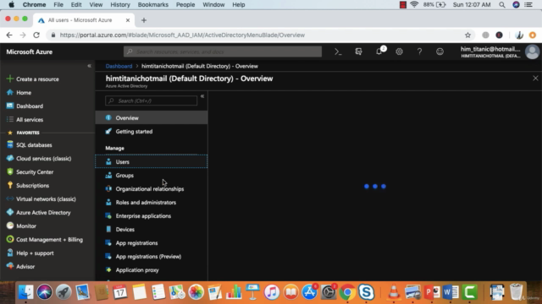The height and width of the screenshot is (304, 542).
Task: Click the Dashboard breadcrumb link
Action: [119, 66]
